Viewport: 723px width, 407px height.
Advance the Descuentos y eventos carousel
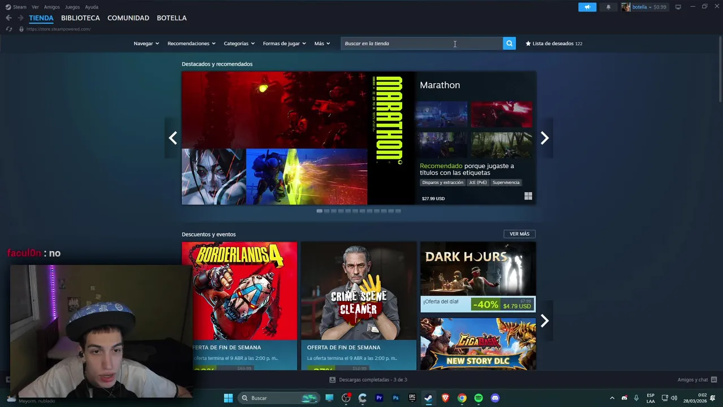(545, 321)
